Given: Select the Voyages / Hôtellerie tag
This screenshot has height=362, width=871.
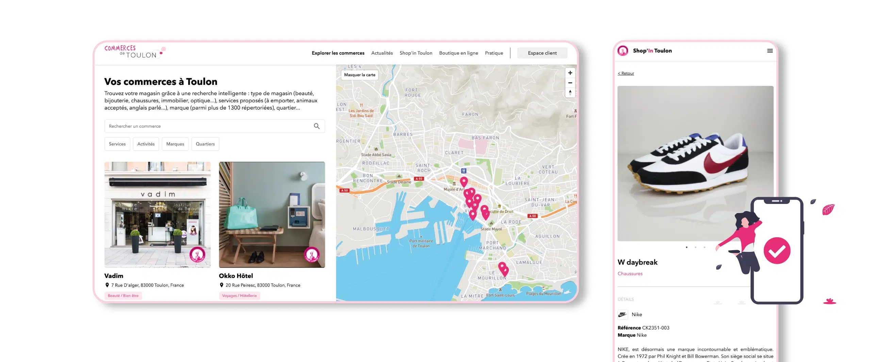Looking at the screenshot, I should (x=239, y=296).
